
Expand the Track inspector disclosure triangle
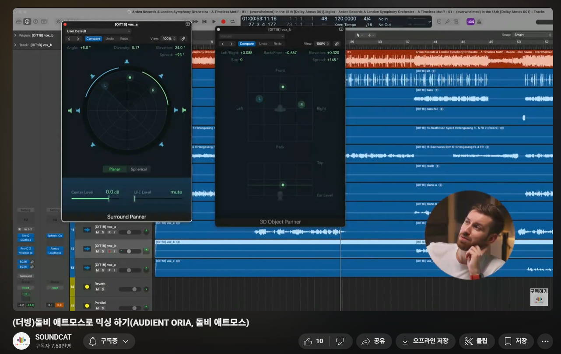pos(16,45)
